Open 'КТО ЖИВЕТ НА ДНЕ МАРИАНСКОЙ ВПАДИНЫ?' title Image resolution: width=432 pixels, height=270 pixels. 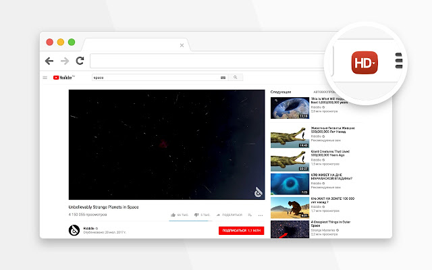coord(331,177)
